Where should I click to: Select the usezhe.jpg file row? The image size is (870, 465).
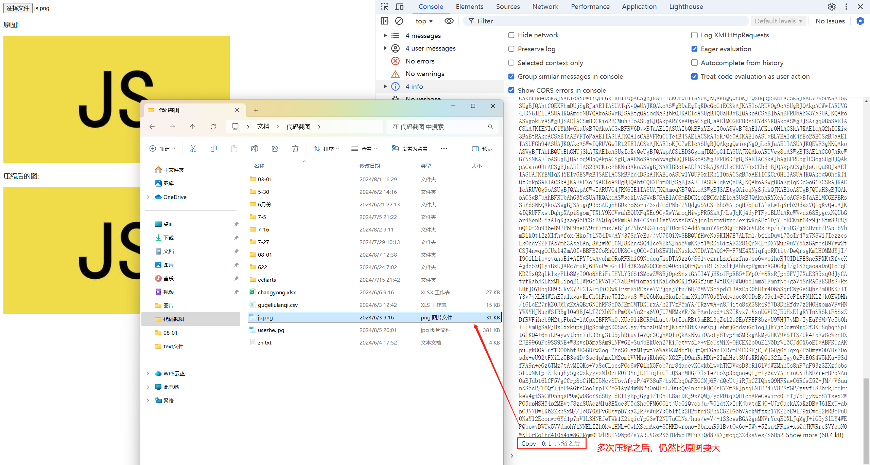375,330
